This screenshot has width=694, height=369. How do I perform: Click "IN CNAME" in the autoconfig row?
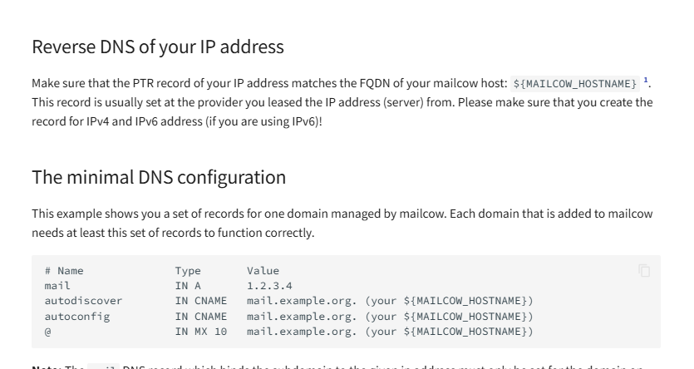(x=200, y=317)
